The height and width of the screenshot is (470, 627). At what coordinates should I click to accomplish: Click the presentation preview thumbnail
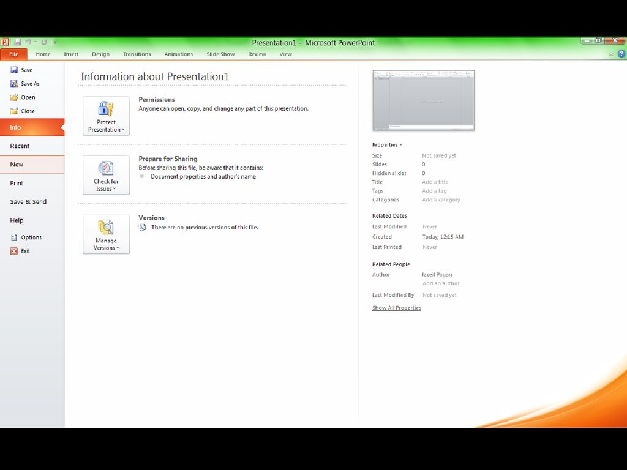coord(424,100)
